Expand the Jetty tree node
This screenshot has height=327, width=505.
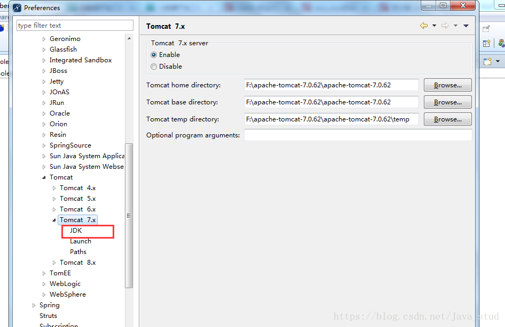coord(44,81)
